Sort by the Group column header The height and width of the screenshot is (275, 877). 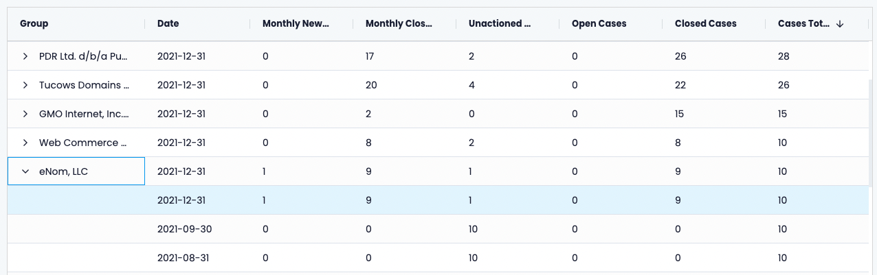[x=34, y=24]
